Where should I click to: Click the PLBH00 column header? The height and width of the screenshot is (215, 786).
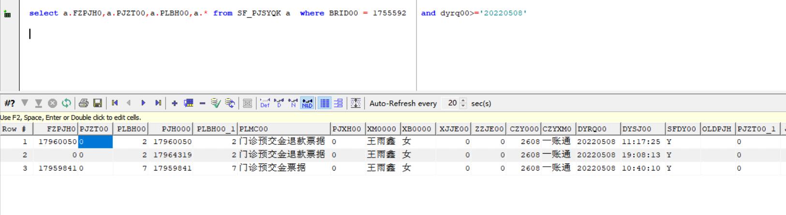coord(131,129)
